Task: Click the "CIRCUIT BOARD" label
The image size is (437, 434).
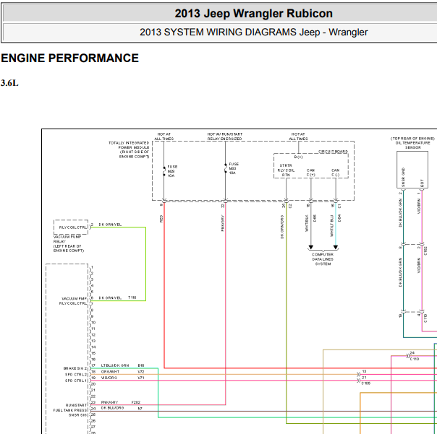Action: click(333, 152)
